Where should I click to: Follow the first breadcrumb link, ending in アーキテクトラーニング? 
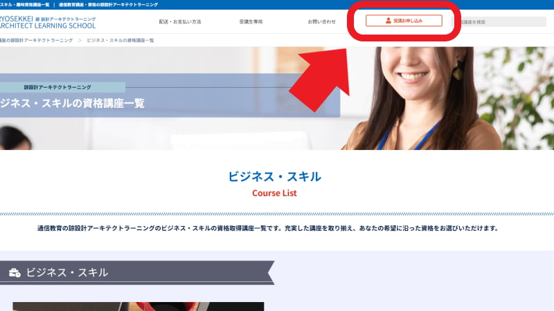pos(37,41)
